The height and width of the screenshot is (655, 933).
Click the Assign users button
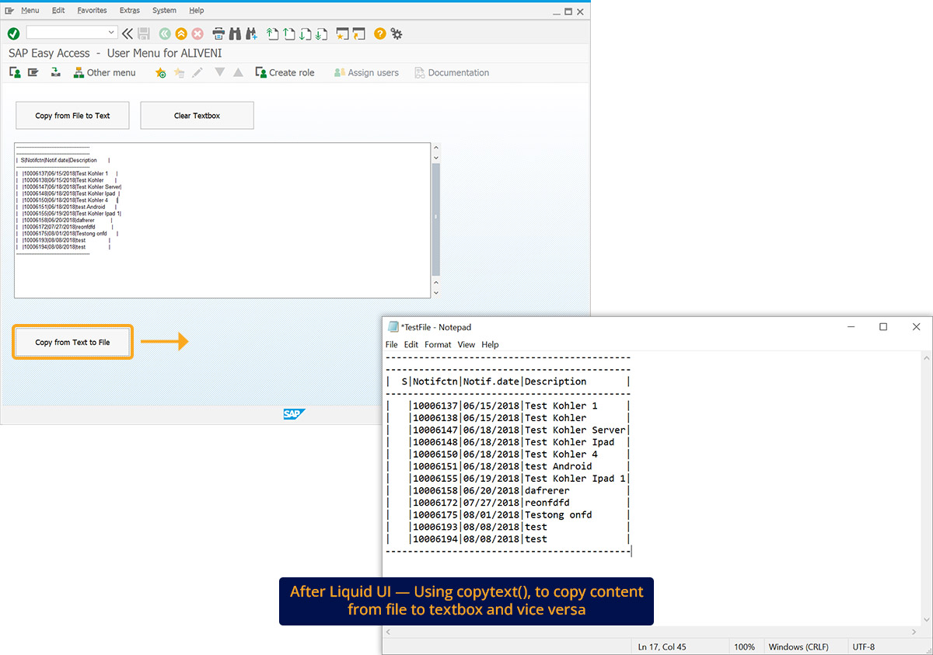pos(366,72)
